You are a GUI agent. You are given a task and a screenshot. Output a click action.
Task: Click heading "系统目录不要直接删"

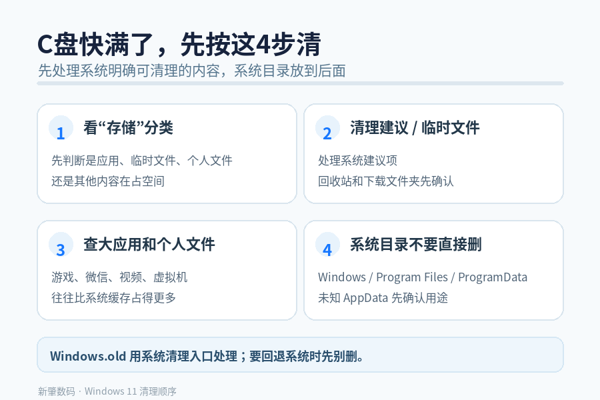pos(416,245)
